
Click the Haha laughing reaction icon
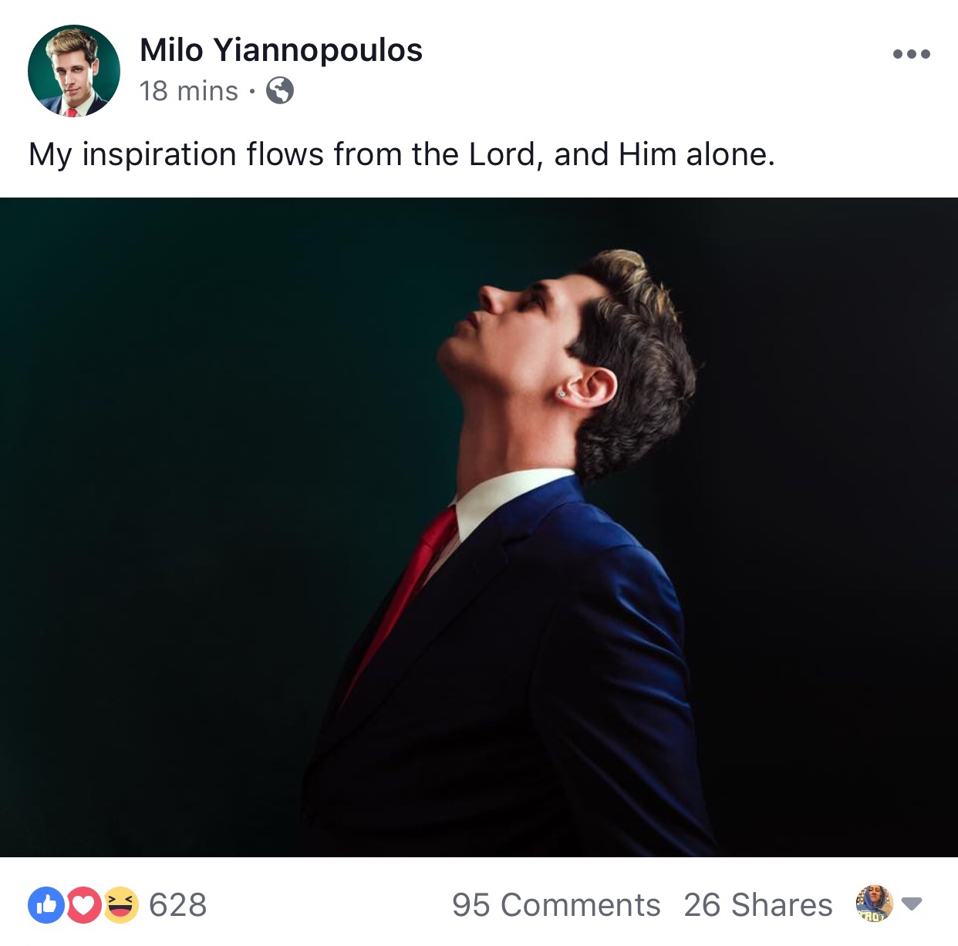pyautogui.click(x=120, y=905)
